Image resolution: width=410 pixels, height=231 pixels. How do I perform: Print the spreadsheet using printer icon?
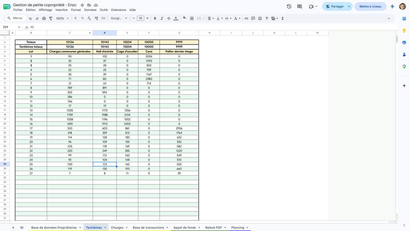pos(44,18)
